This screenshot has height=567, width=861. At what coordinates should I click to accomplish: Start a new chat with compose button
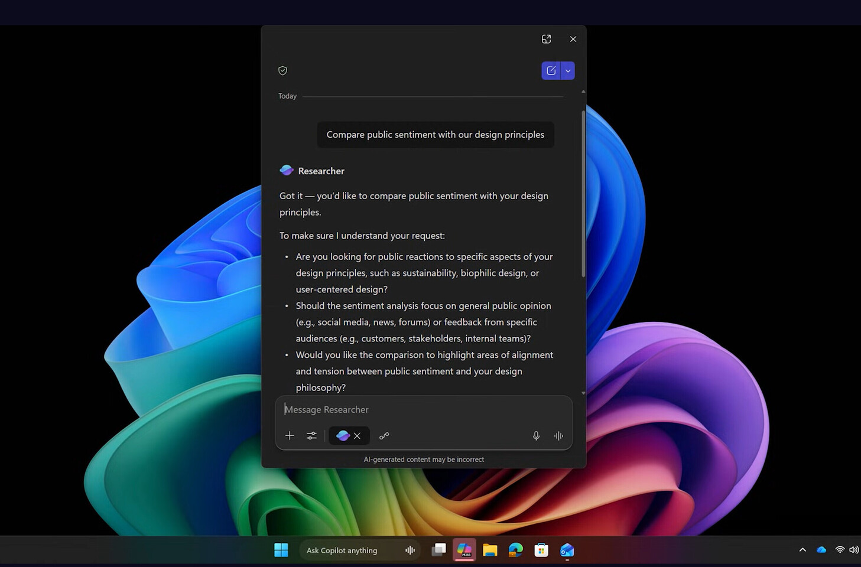coord(551,71)
